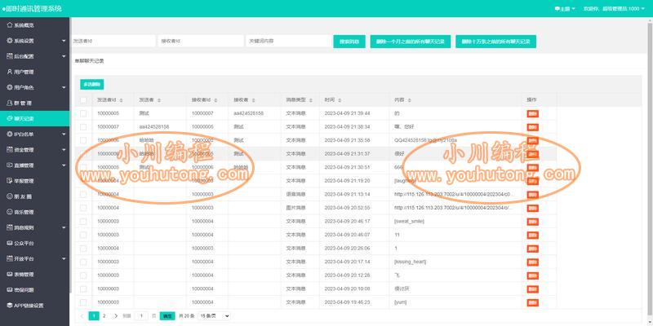The width and height of the screenshot is (653, 326).
Task: Select page 1 in pagination
Action: (x=94, y=316)
